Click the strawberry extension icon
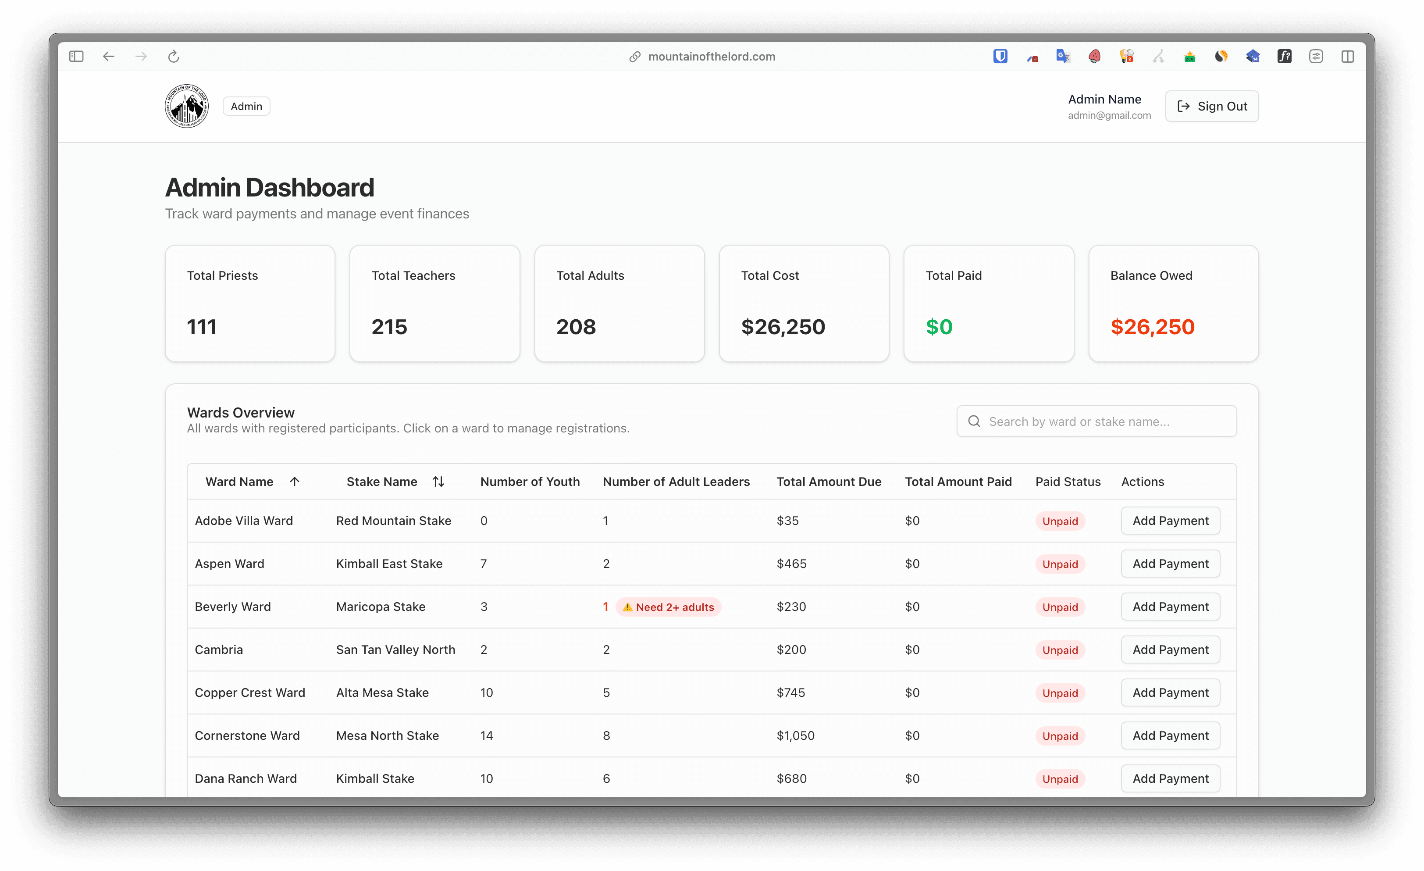 tap(1094, 56)
